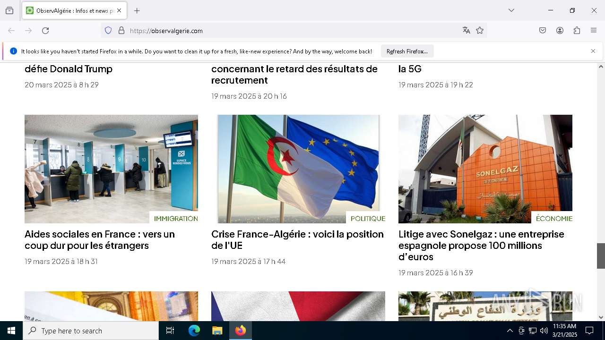
Task: Open the Algeria and EU flags thumbnail
Action: point(298,169)
